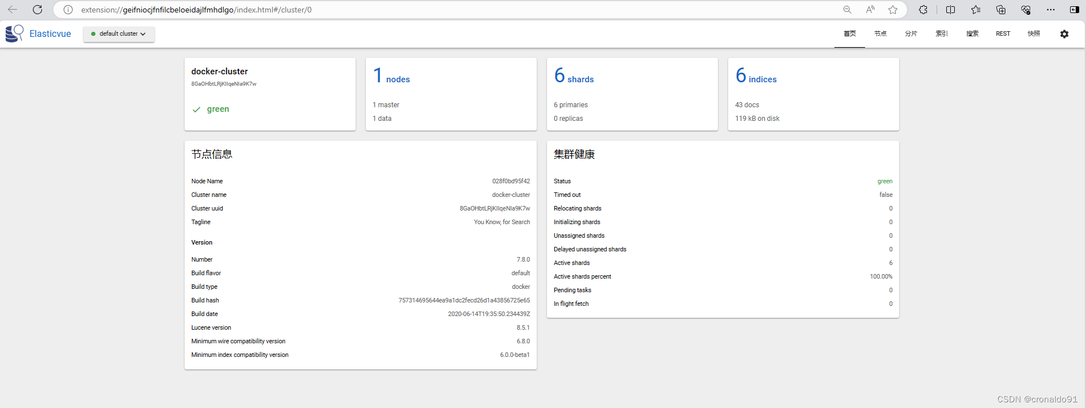Image resolution: width=1086 pixels, height=408 pixels.
Task: Click the '1 data' text
Action: [382, 119]
